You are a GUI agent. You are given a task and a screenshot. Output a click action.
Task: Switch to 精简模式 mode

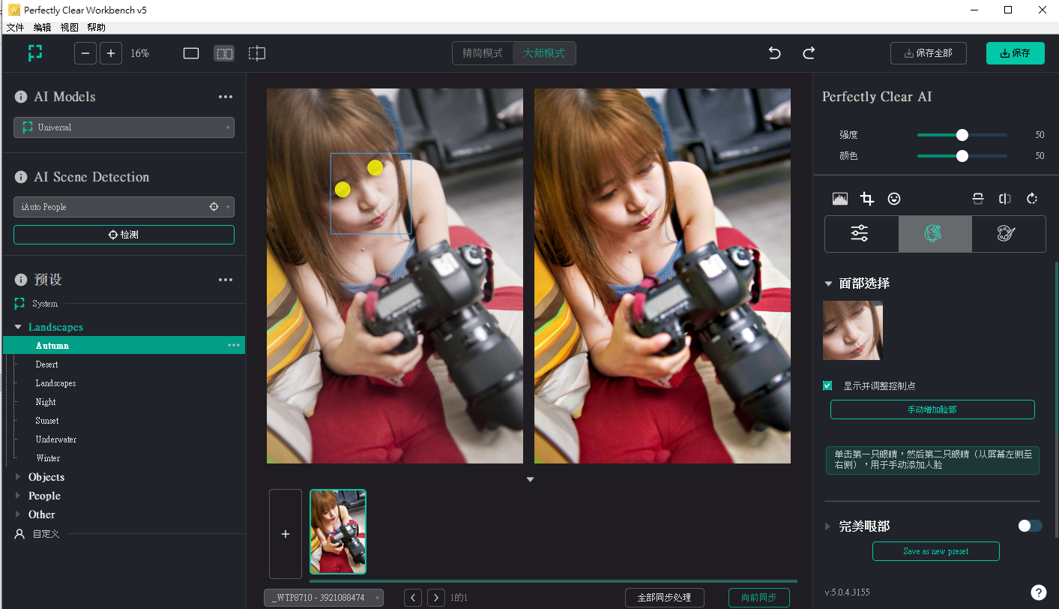click(x=483, y=53)
